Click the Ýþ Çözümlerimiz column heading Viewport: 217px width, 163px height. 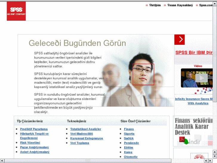(x=30, y=121)
